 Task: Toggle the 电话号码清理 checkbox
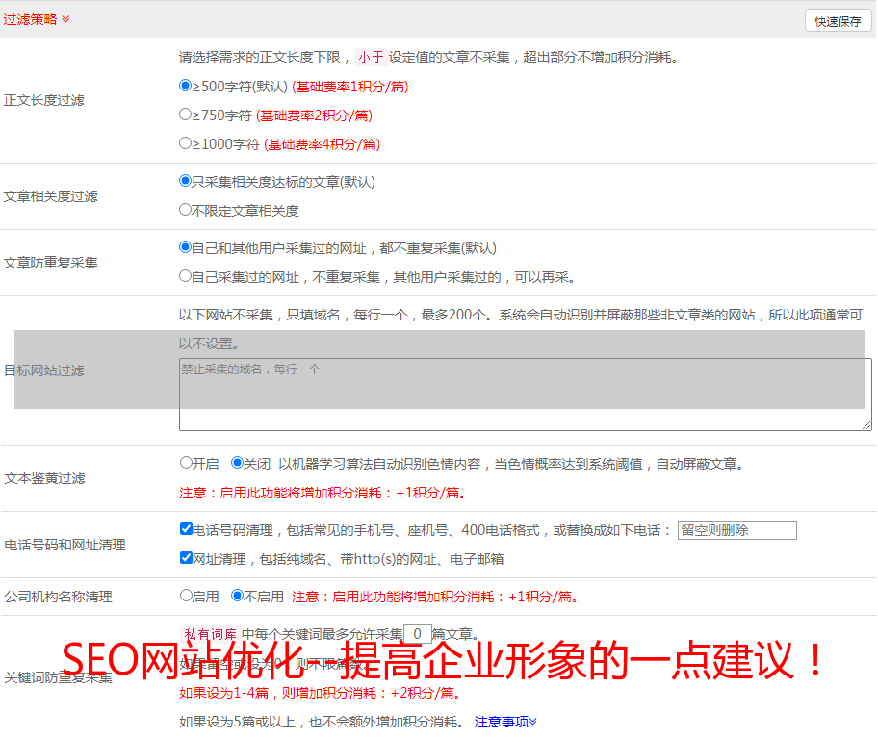(187, 529)
